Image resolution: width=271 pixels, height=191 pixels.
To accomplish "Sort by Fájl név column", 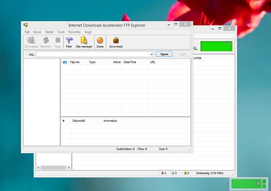I will click(75, 62).
